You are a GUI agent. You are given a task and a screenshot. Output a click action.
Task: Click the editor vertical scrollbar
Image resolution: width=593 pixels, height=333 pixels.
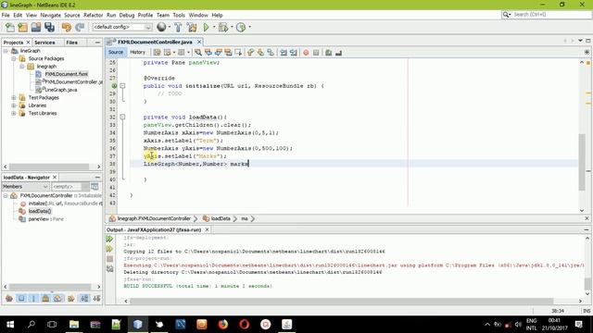(x=582, y=163)
